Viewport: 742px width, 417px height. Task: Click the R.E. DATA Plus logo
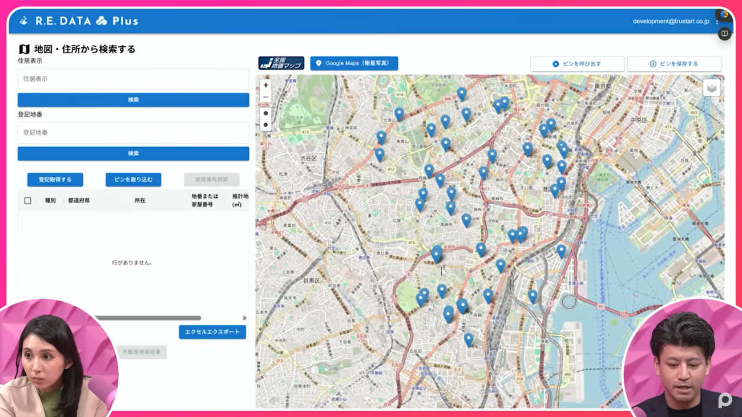point(79,21)
